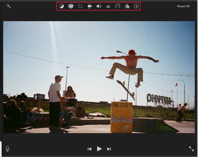
Task: Open the Color Correction palette tool
Action: (71, 6)
